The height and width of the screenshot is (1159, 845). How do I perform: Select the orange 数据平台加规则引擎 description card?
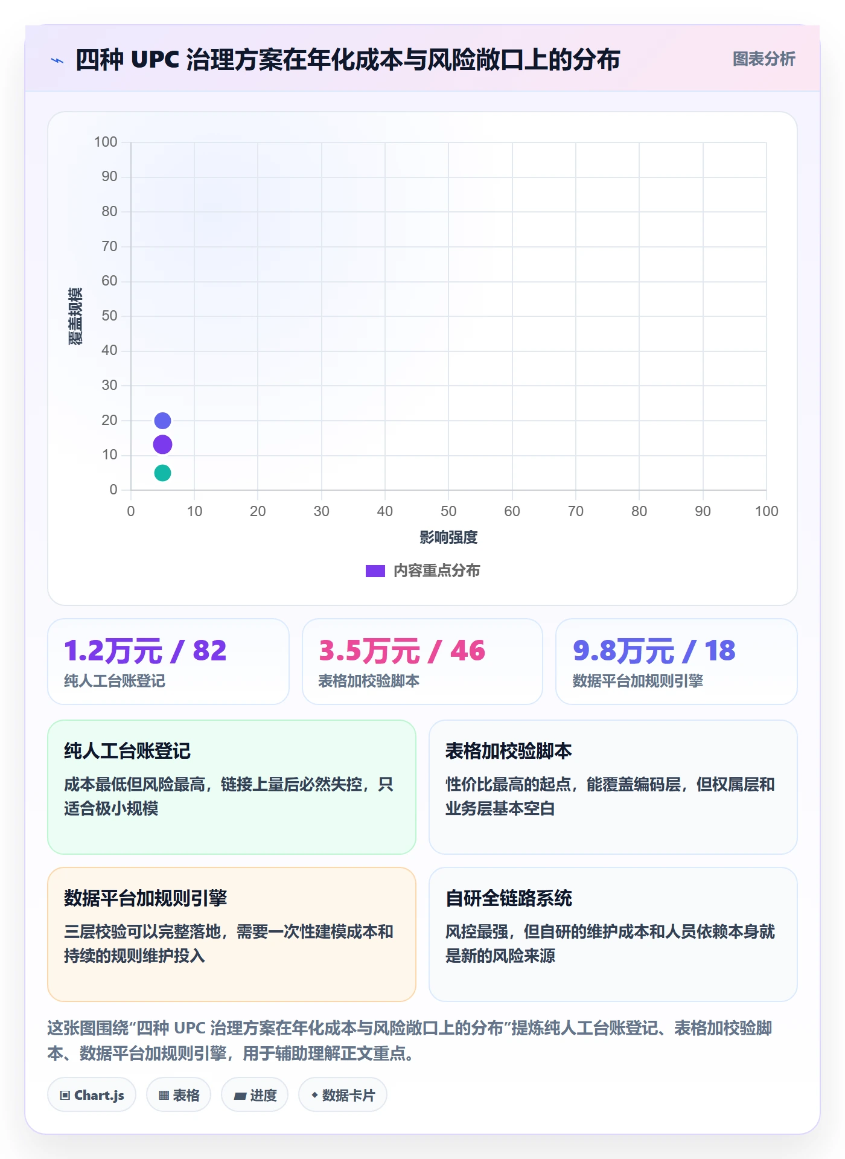pyautogui.click(x=232, y=934)
